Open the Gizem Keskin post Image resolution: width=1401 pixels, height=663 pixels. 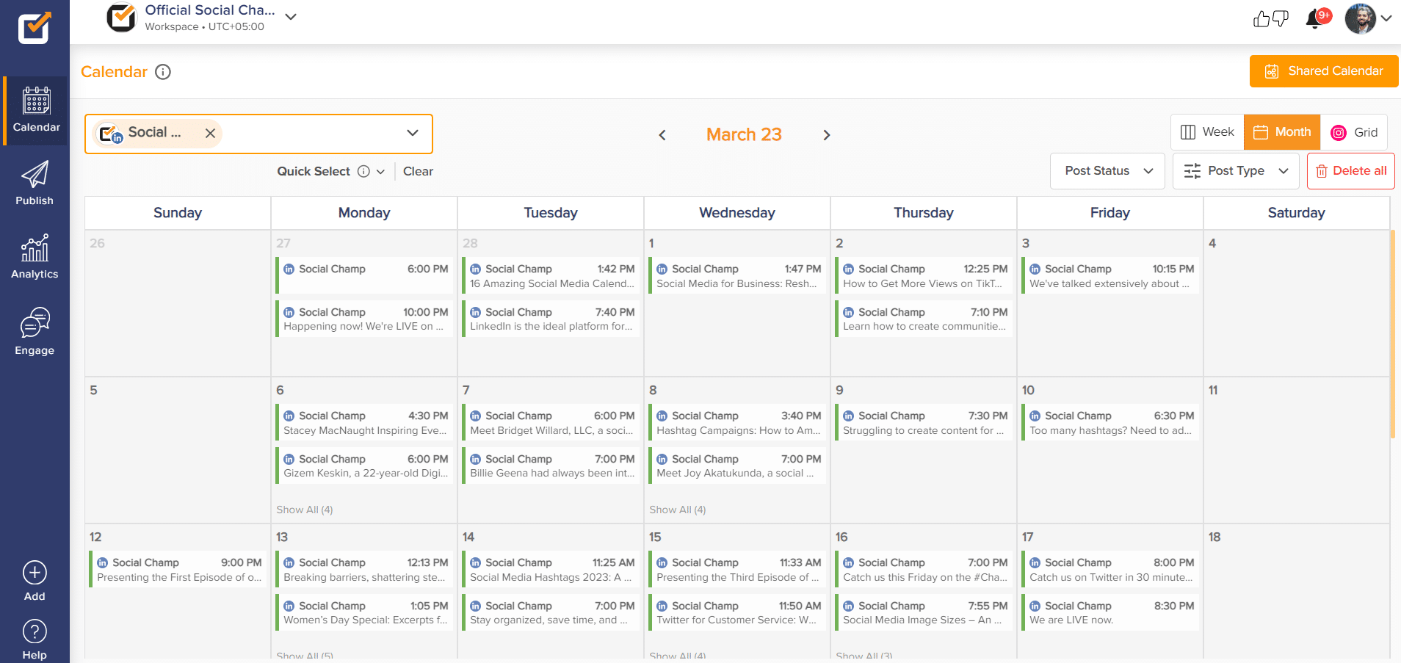tap(364, 465)
